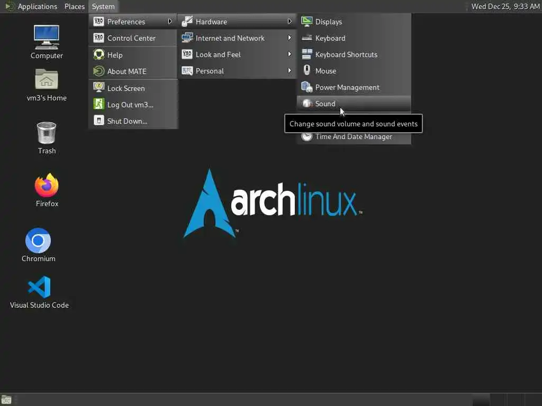The width and height of the screenshot is (542, 406).
Task: Expand the Personal submenu arrow
Action: coord(290,71)
